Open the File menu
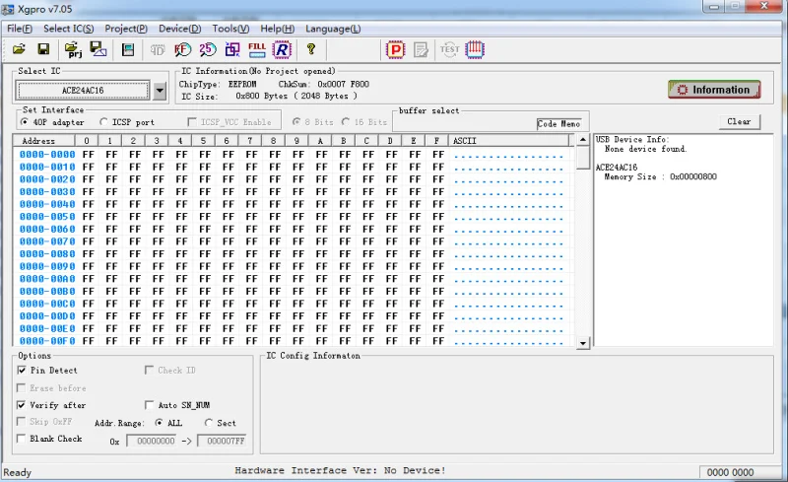 coord(20,29)
